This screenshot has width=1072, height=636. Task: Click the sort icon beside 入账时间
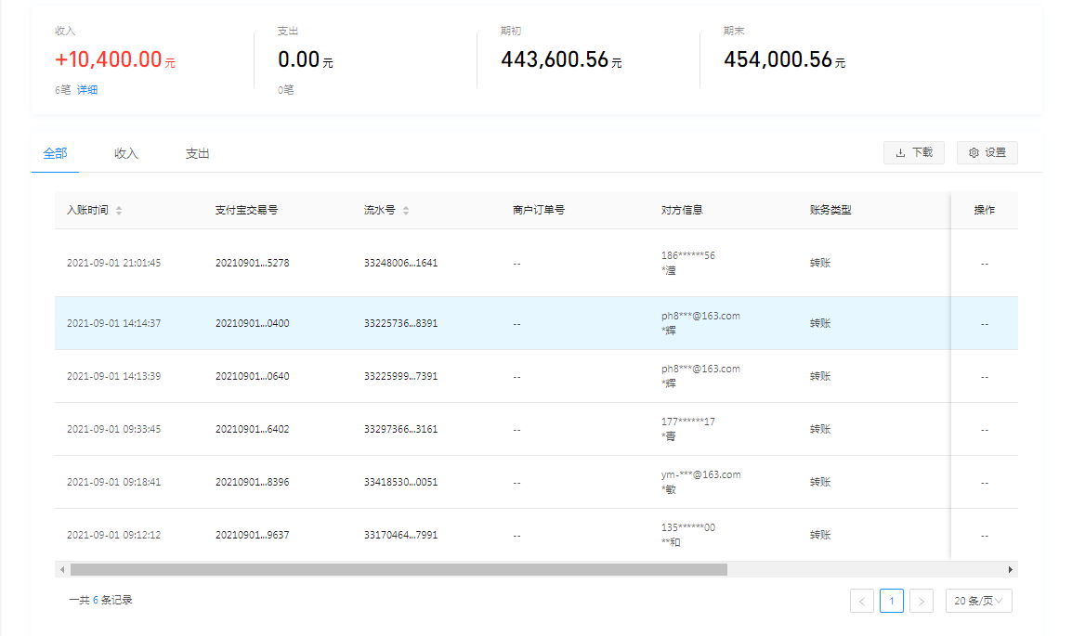pos(119,211)
